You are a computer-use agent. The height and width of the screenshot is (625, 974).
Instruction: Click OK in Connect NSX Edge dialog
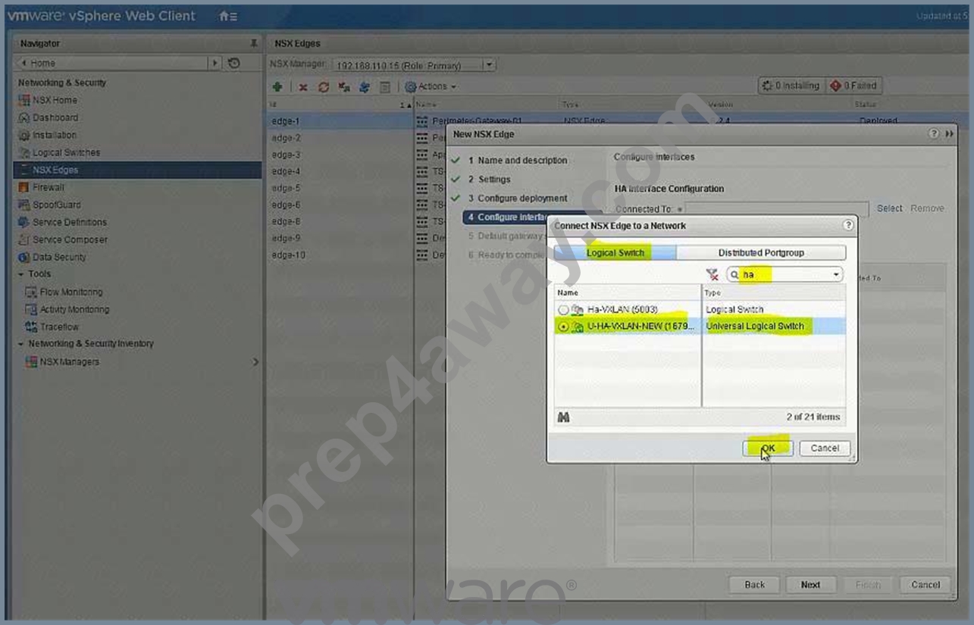click(768, 448)
